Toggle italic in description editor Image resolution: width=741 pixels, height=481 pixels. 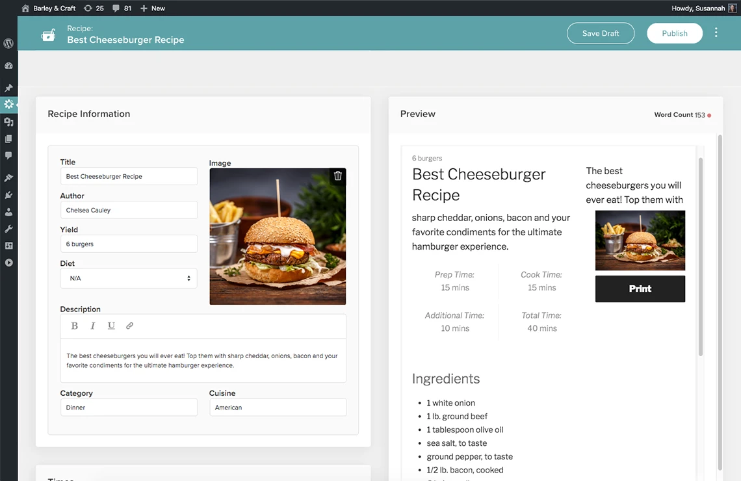(92, 326)
